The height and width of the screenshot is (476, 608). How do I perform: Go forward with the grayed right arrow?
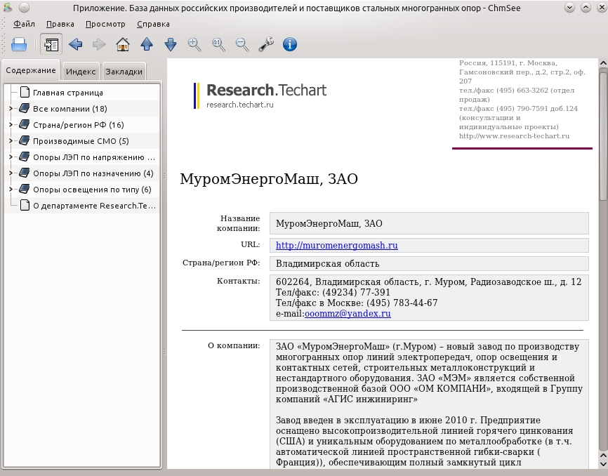click(99, 44)
